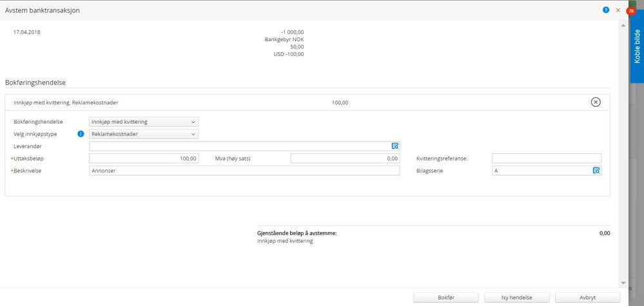644x306 pixels.
Task: Click the remaining amount 0,00 value
Action: tap(605, 233)
